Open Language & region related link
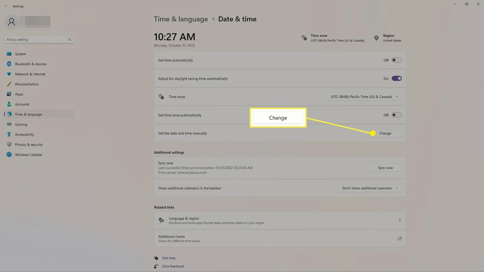484x272 pixels. [x=280, y=220]
